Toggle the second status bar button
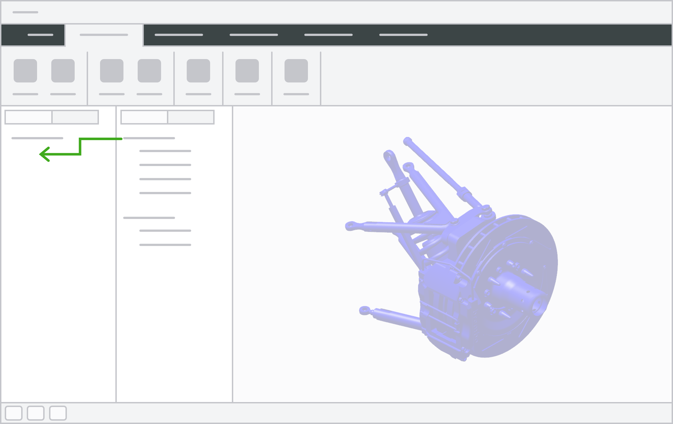 tap(35, 413)
